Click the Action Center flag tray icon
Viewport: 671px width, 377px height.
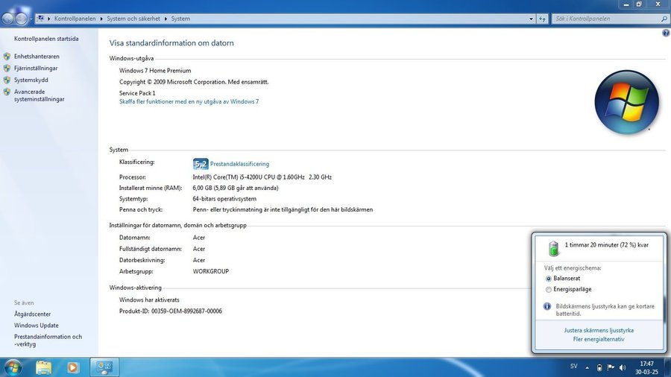611,367
